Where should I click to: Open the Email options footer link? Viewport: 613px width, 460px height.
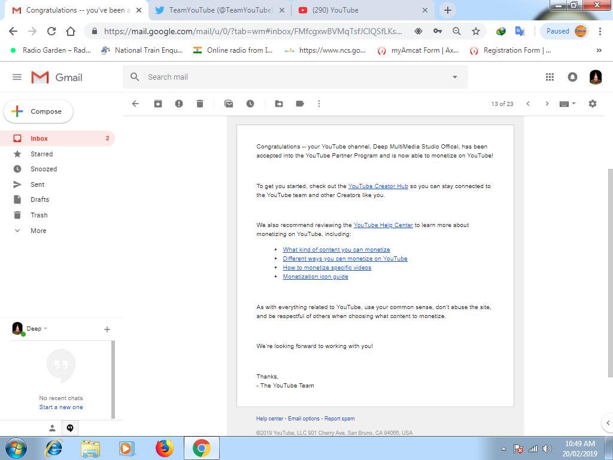click(x=304, y=419)
